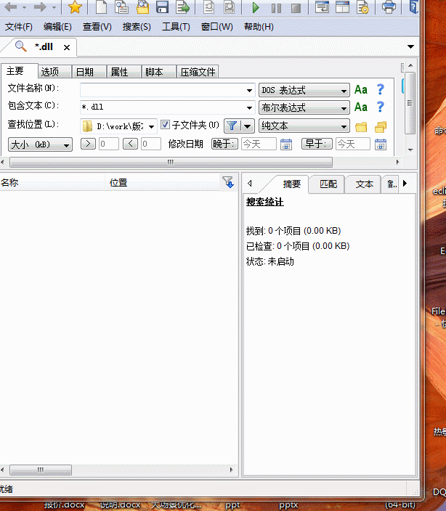This screenshot has height=511, width=446.
Task: Click the magnifier icon on the *.dll tab
Action: click(20, 46)
